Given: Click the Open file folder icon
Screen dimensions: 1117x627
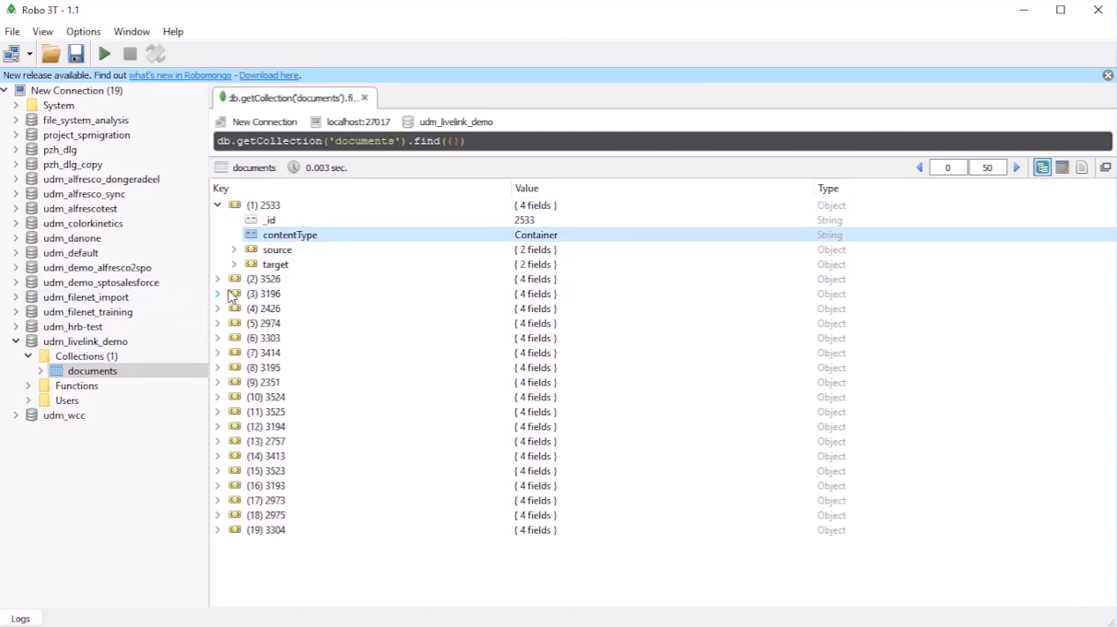Looking at the screenshot, I should pyautogui.click(x=51, y=55).
